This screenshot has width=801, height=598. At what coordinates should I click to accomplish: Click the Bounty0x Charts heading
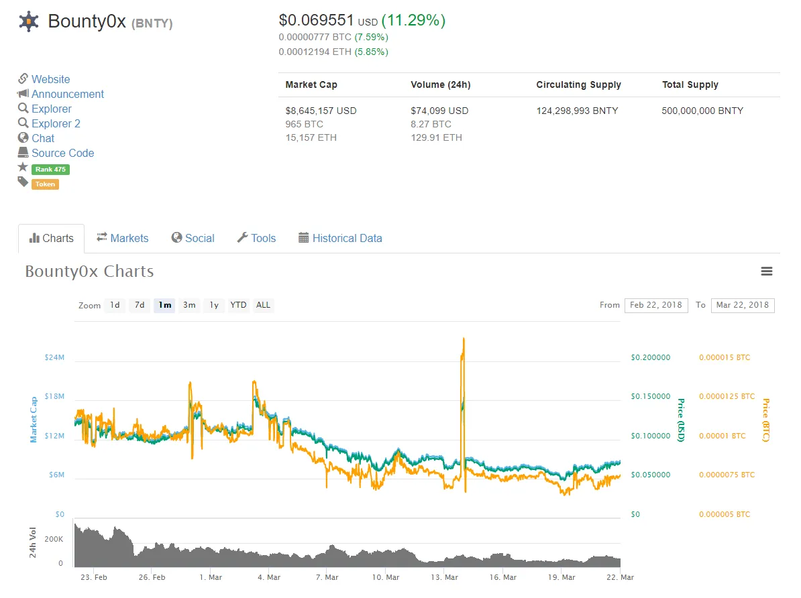pyautogui.click(x=89, y=271)
